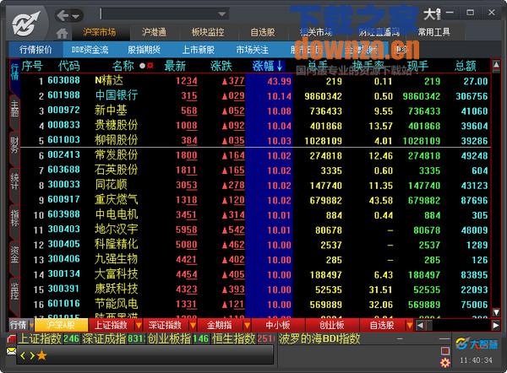
Task: Select 沪深A股 bottom tab
Action: point(61,325)
